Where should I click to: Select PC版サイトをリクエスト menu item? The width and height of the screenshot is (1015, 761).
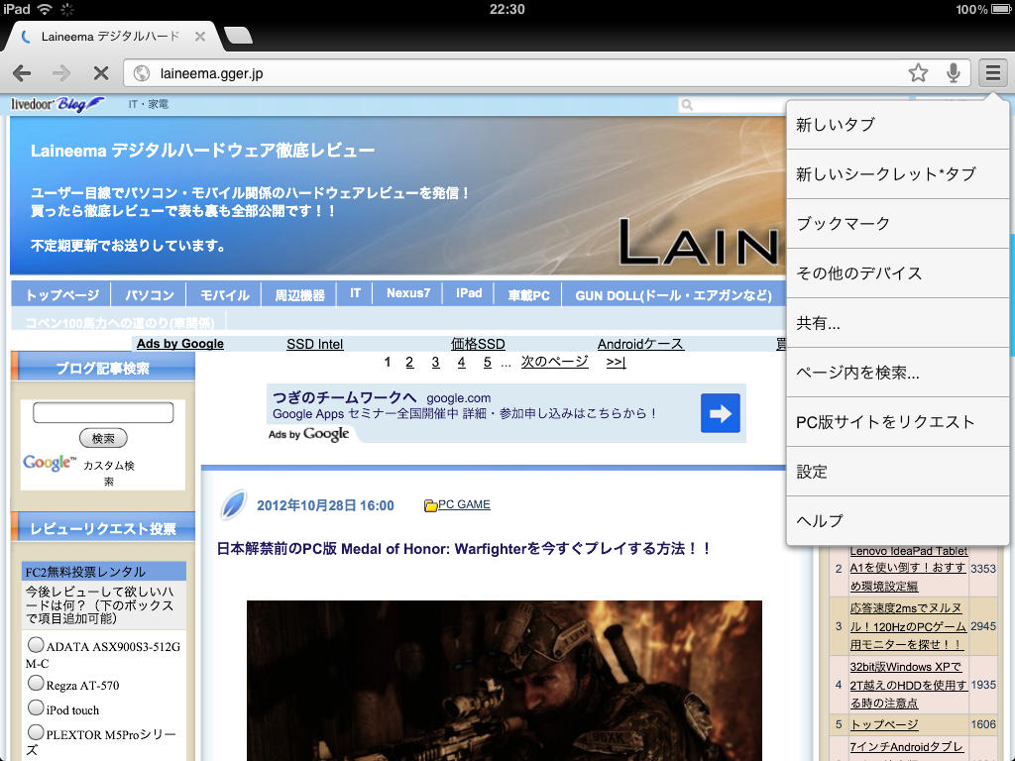point(898,422)
